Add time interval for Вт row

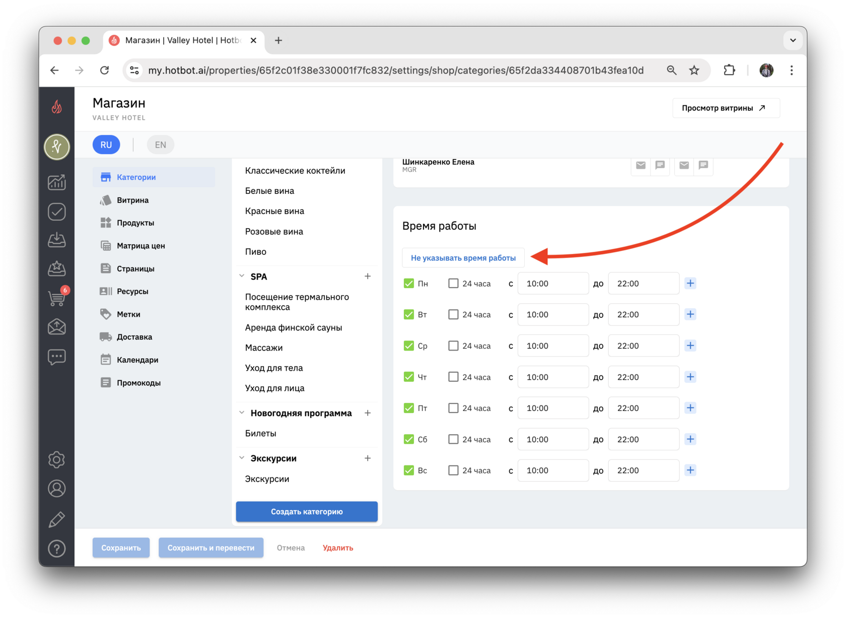click(x=690, y=314)
